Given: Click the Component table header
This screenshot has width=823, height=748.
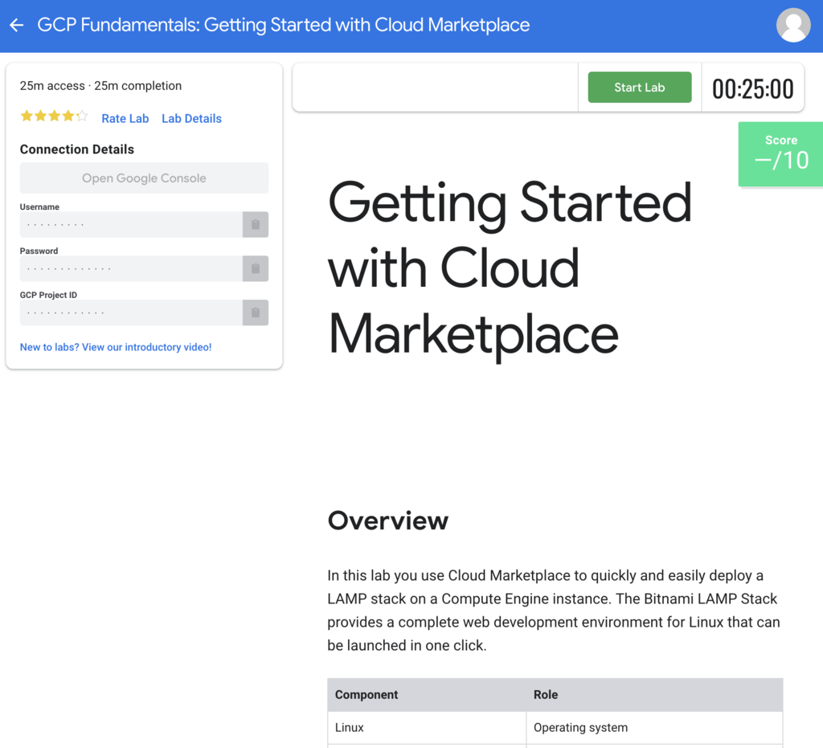Looking at the screenshot, I should click(x=427, y=694).
